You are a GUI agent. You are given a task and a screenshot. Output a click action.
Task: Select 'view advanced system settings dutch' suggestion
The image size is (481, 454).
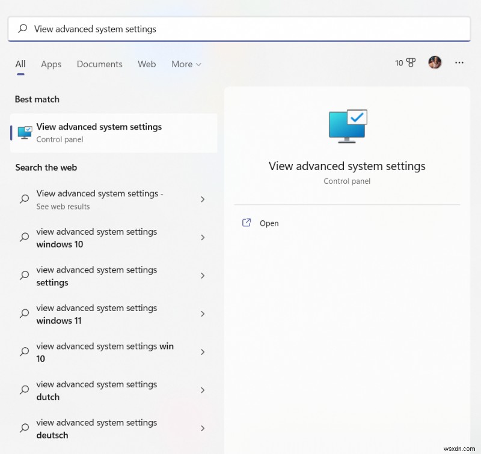pyautogui.click(x=114, y=390)
